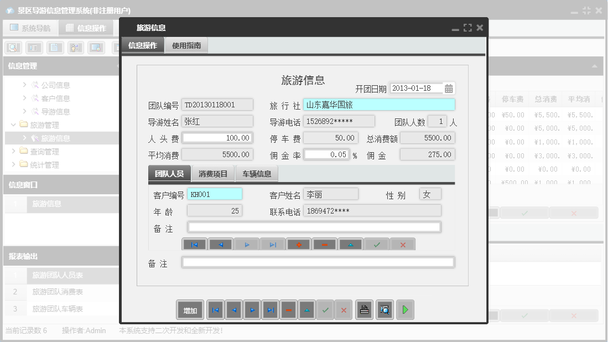Click next record arrow in bottom toolbar
608x342 pixels.
point(252,310)
